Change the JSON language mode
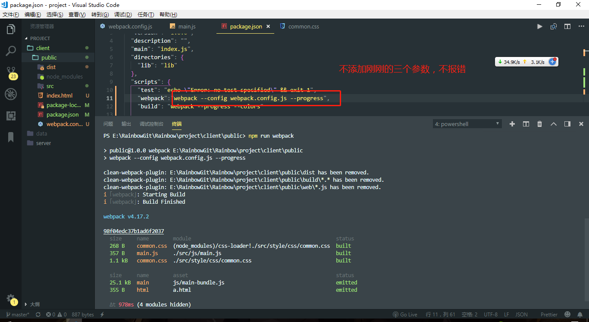The image size is (589, 322). pyautogui.click(x=521, y=315)
